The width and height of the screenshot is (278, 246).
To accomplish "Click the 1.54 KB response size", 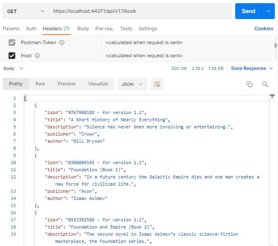I will (x=216, y=68).
